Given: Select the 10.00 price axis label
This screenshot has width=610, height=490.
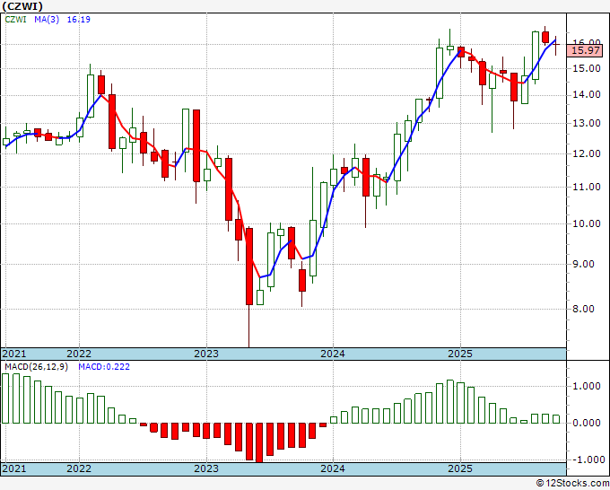Looking at the screenshot, I should pos(587,223).
